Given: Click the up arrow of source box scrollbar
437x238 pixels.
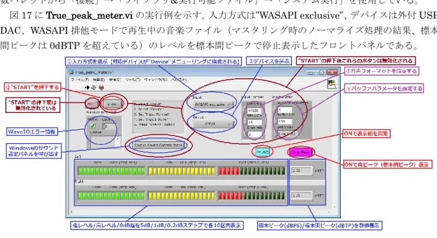Looking at the screenshot, I should [118, 138].
